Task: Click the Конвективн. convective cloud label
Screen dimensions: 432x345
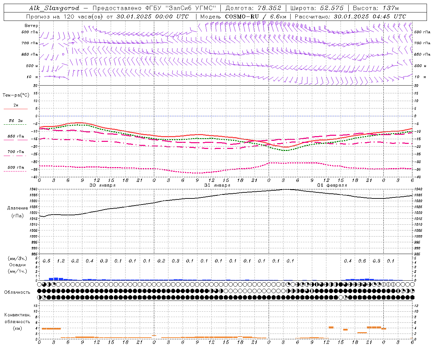Action: pyautogui.click(x=17, y=315)
